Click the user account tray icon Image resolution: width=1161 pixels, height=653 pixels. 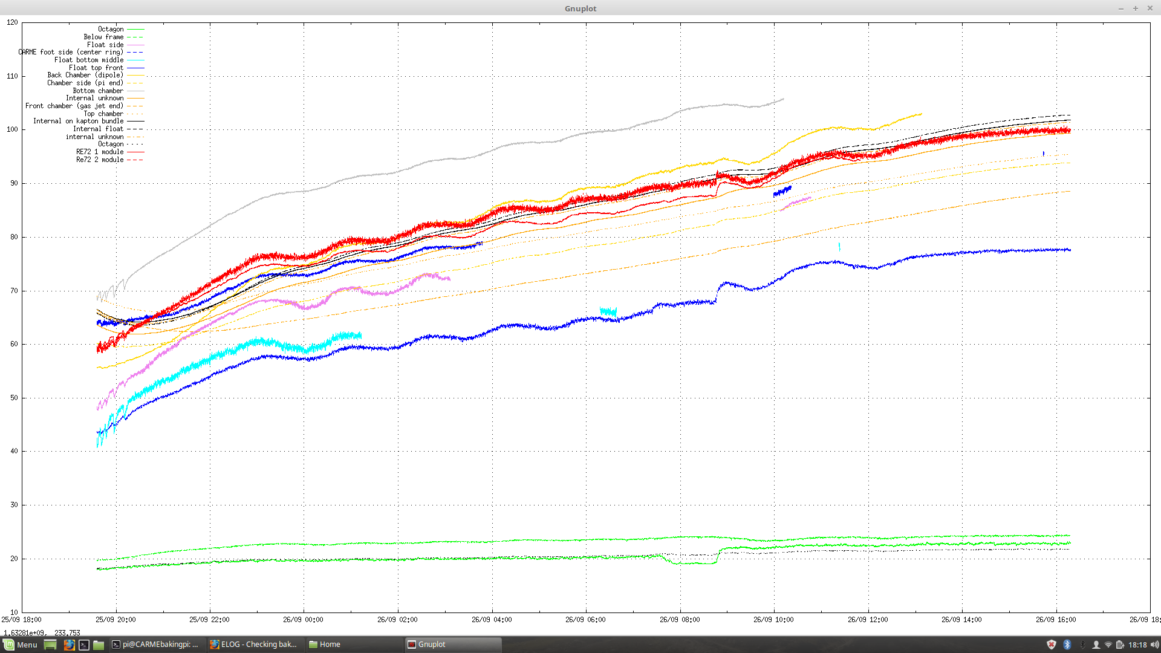point(1096,645)
